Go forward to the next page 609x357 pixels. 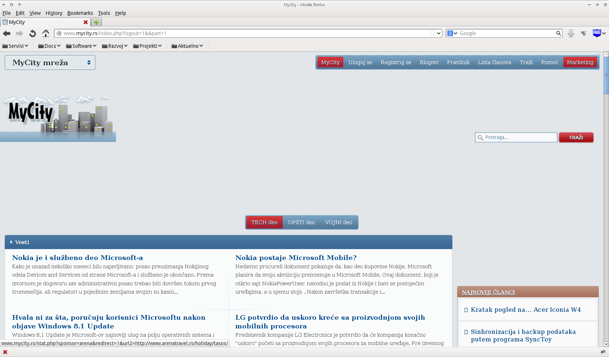[x=19, y=33]
